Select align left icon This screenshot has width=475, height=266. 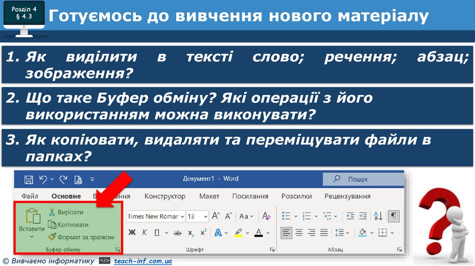286,233
